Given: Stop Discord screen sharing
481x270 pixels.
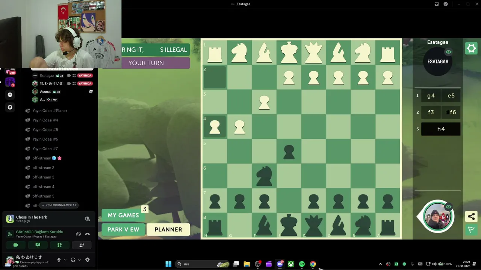Looking at the screenshot, I should click(x=38, y=245).
